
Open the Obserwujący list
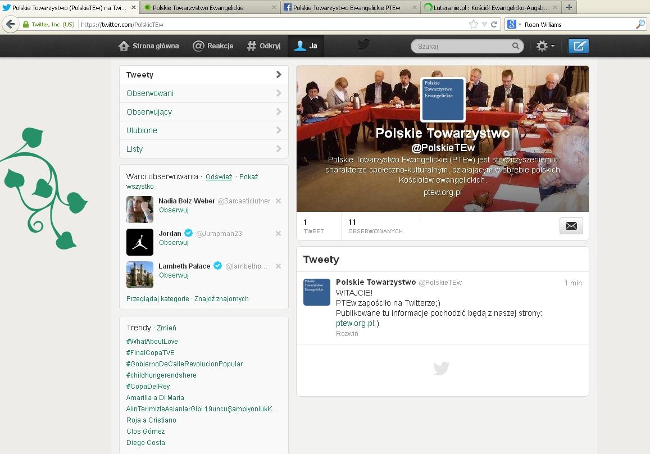click(204, 112)
